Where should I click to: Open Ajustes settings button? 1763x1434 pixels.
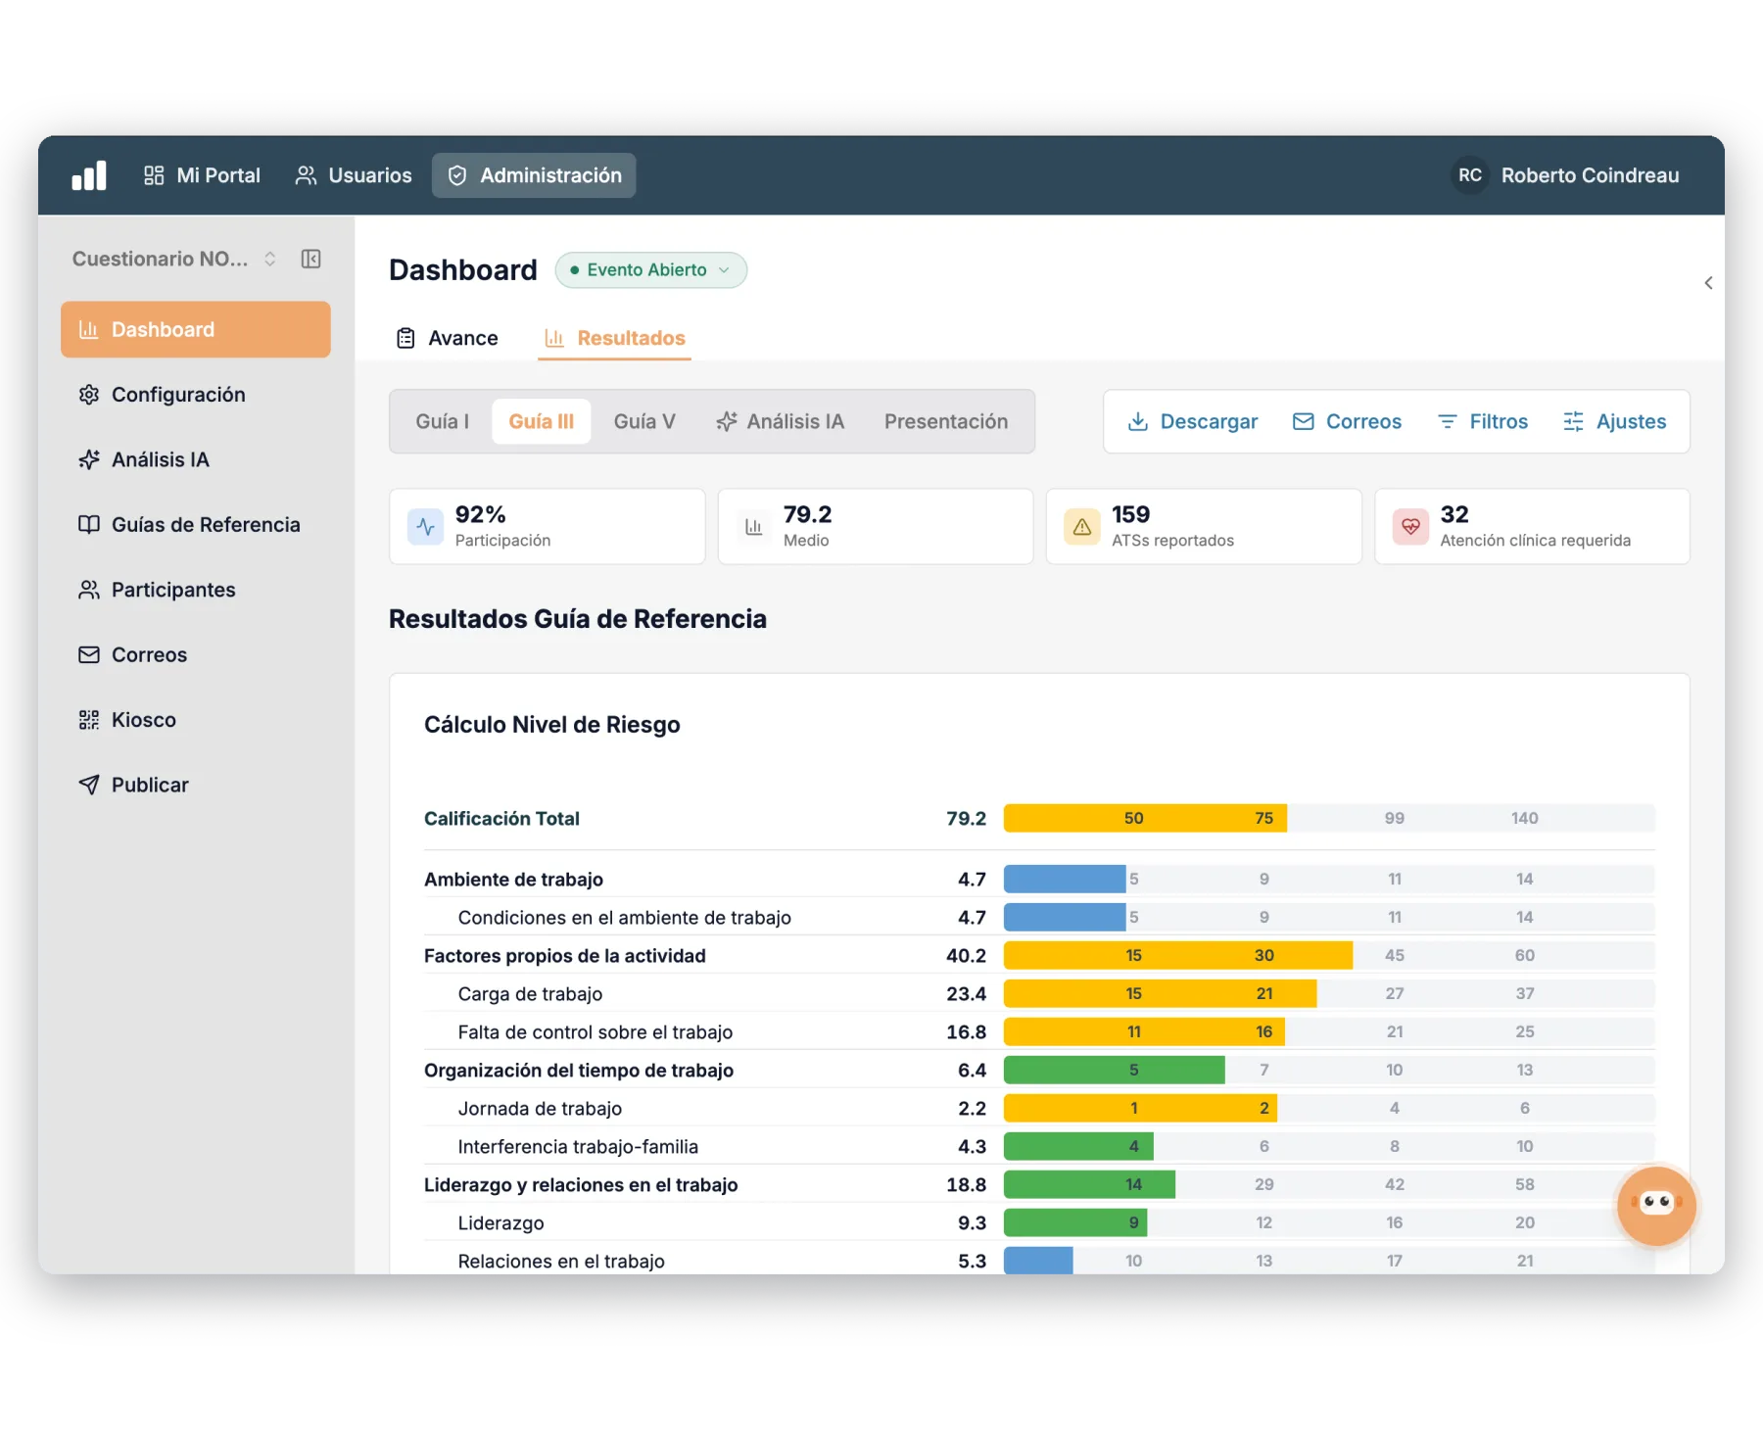pyautogui.click(x=1614, y=421)
